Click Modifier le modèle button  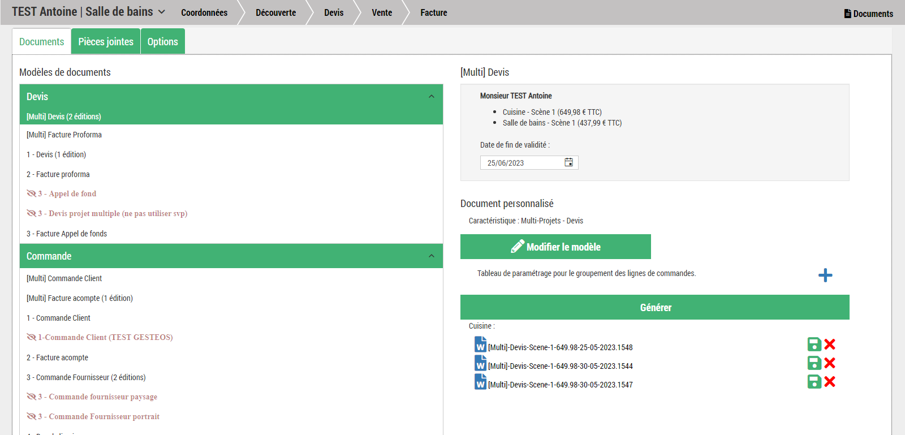(555, 247)
